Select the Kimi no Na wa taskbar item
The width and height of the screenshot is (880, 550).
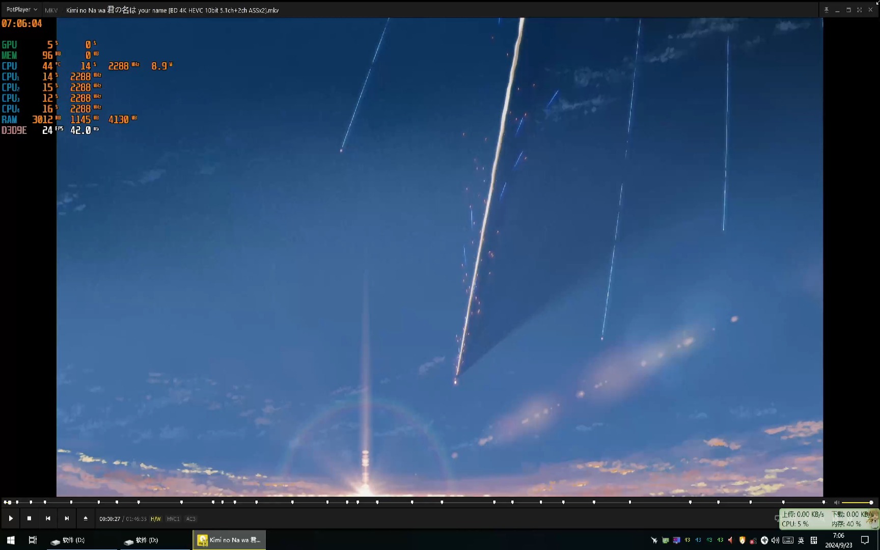coord(229,540)
